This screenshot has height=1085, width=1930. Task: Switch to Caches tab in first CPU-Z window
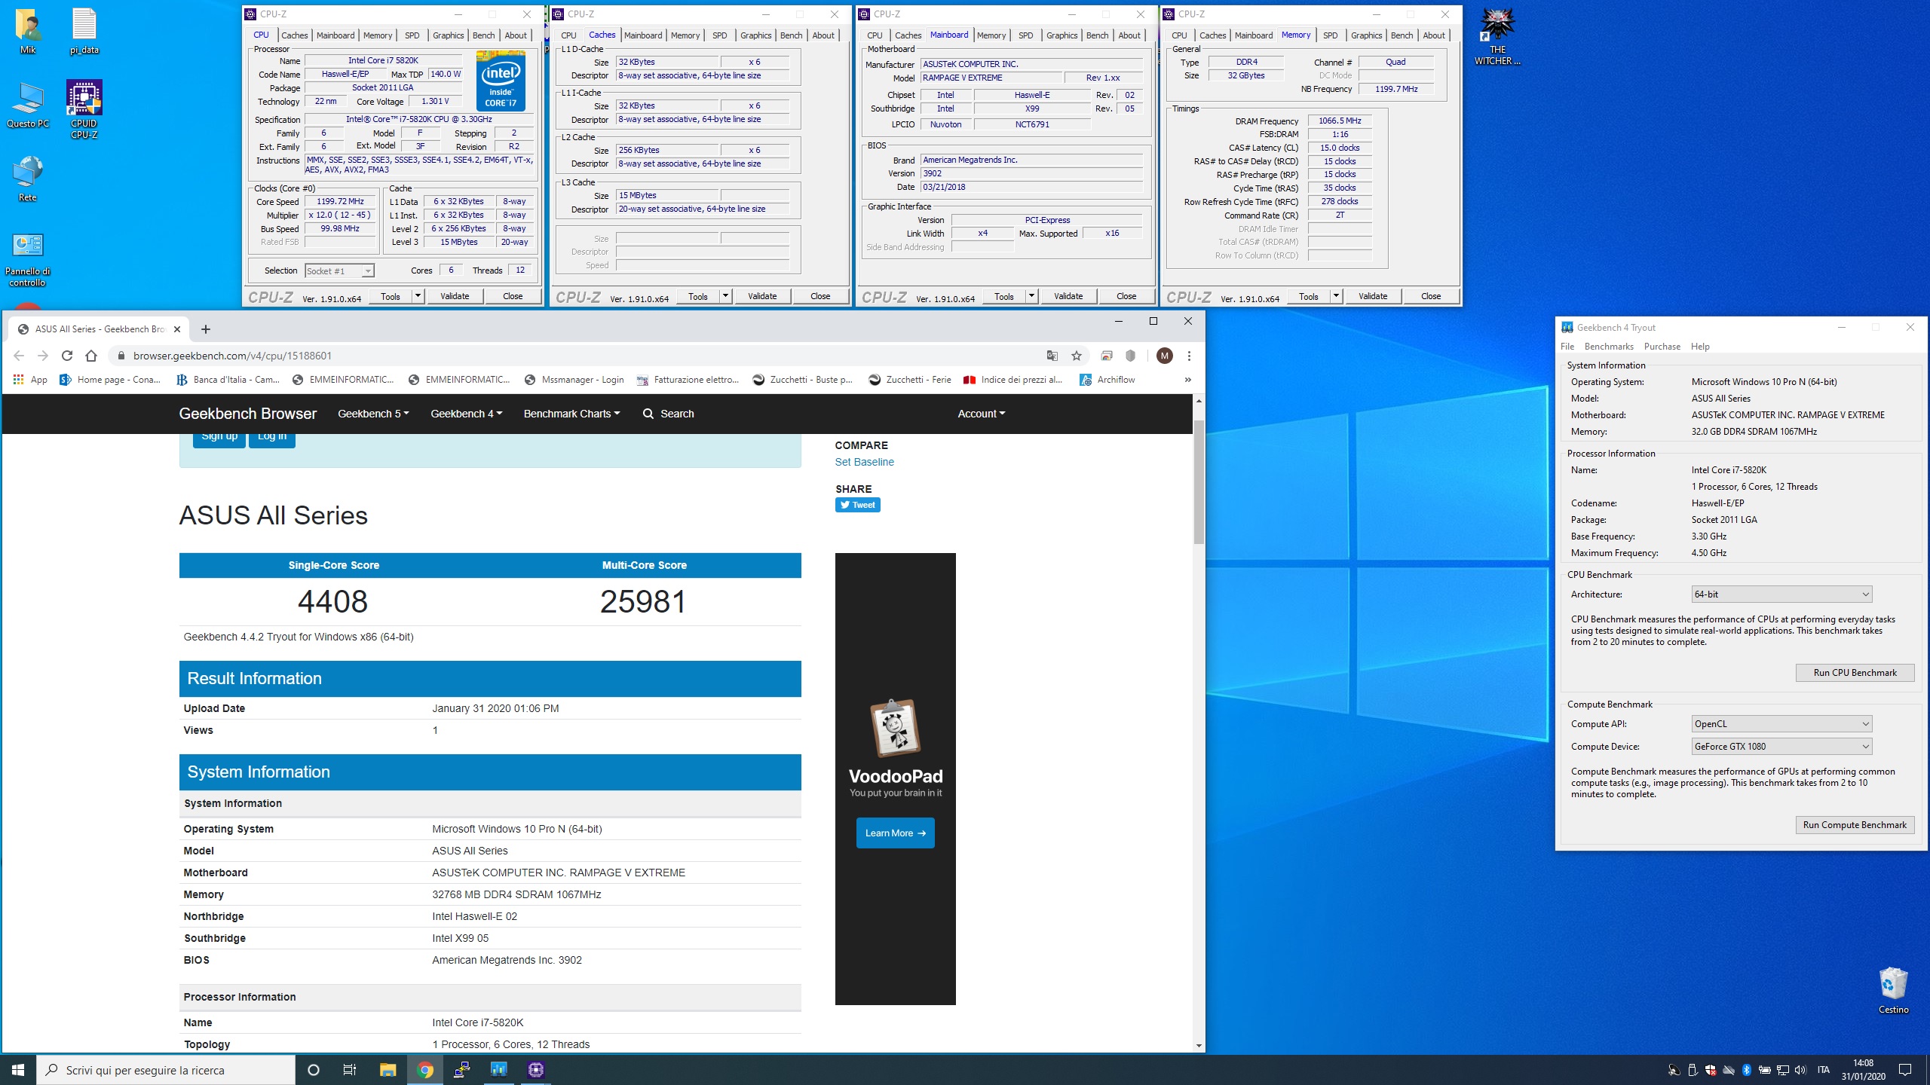pos(294,35)
